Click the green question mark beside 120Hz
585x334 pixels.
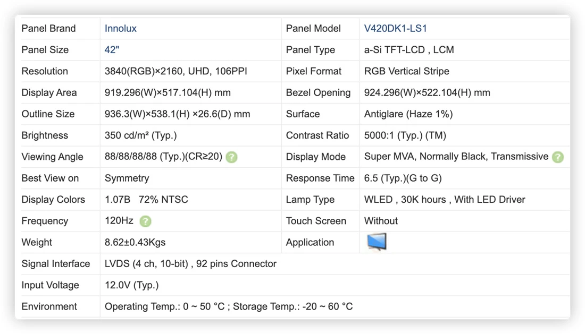pos(145,221)
